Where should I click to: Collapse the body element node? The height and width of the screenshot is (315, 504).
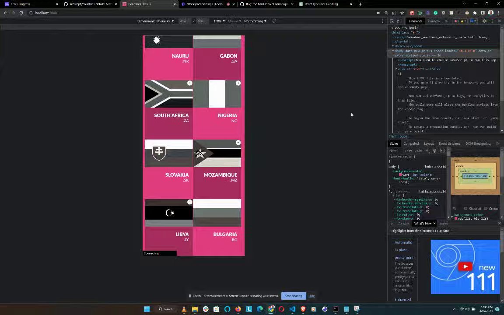coord(393,51)
